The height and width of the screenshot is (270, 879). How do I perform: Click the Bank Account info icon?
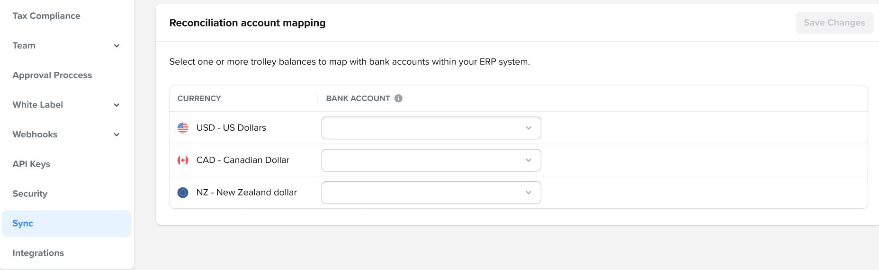[x=399, y=98]
